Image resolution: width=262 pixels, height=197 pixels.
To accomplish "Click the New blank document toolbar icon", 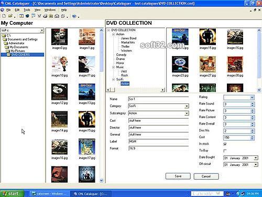I will 4,16.
